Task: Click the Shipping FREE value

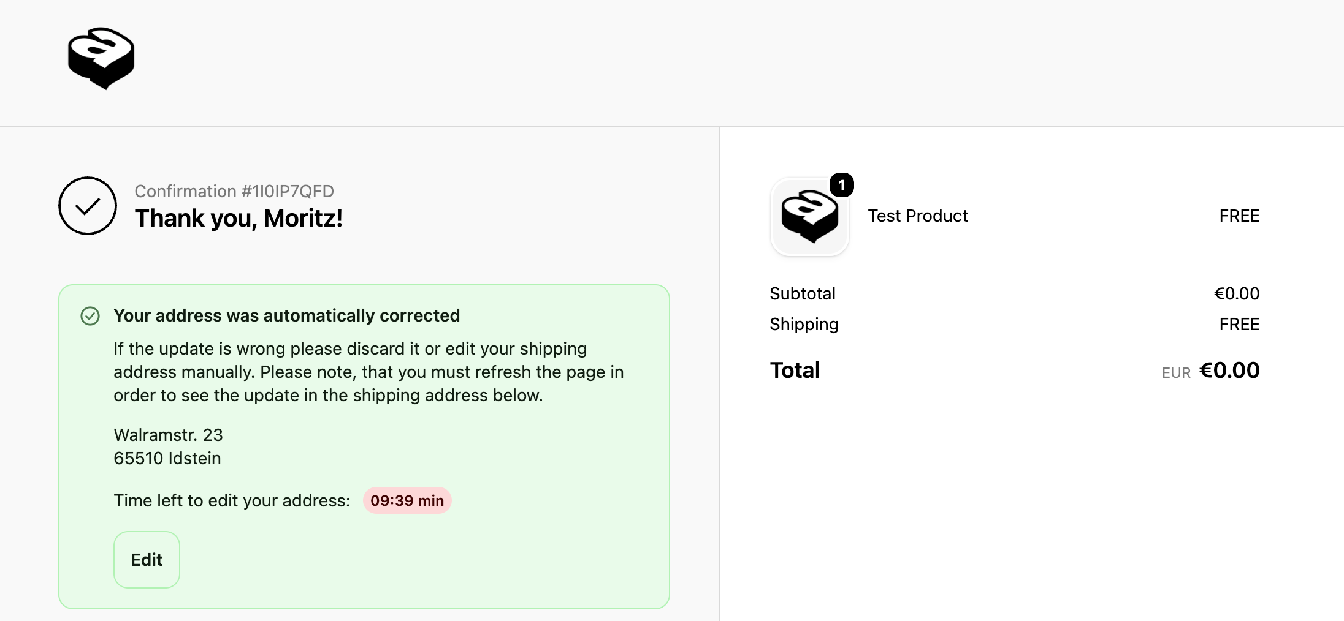Action: tap(1239, 324)
